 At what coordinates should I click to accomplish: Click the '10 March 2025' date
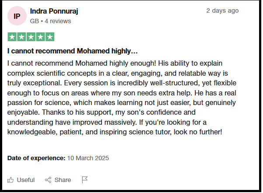pos(88,158)
